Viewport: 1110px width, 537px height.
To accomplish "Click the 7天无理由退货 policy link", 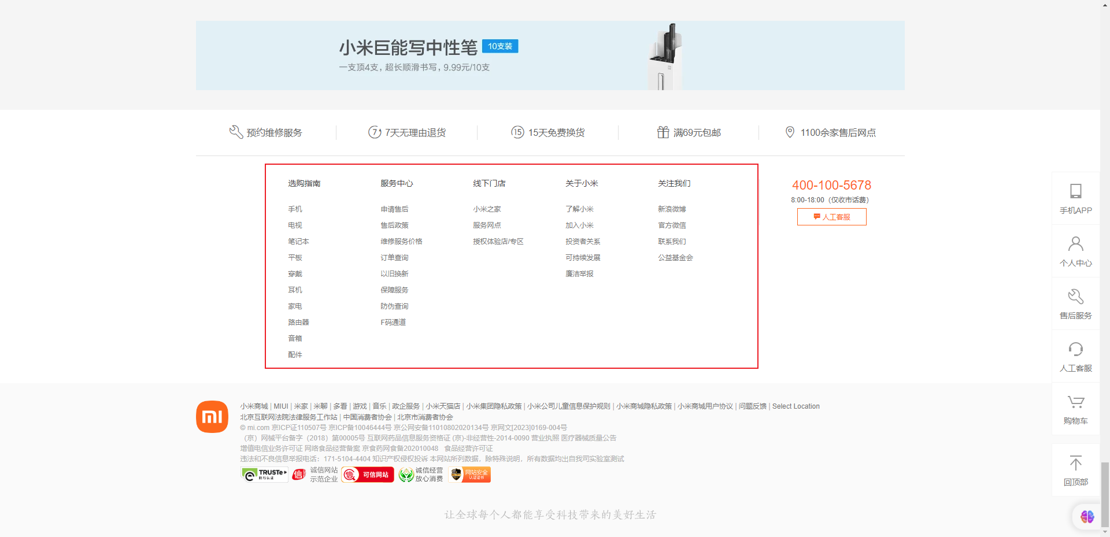I will coord(407,132).
